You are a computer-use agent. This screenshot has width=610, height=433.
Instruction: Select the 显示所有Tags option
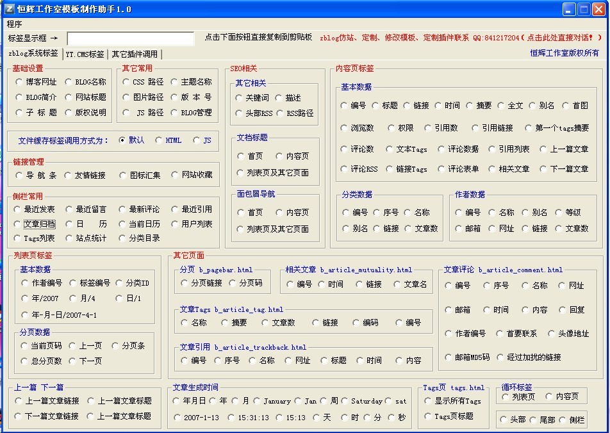(x=429, y=401)
